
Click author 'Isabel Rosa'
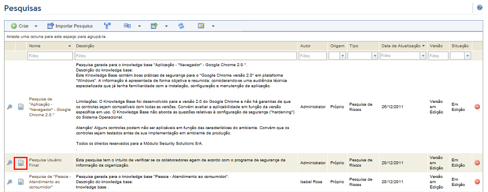pos(311,181)
